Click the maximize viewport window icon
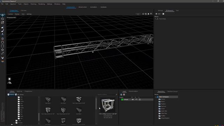224x126 pixels. 151,14
